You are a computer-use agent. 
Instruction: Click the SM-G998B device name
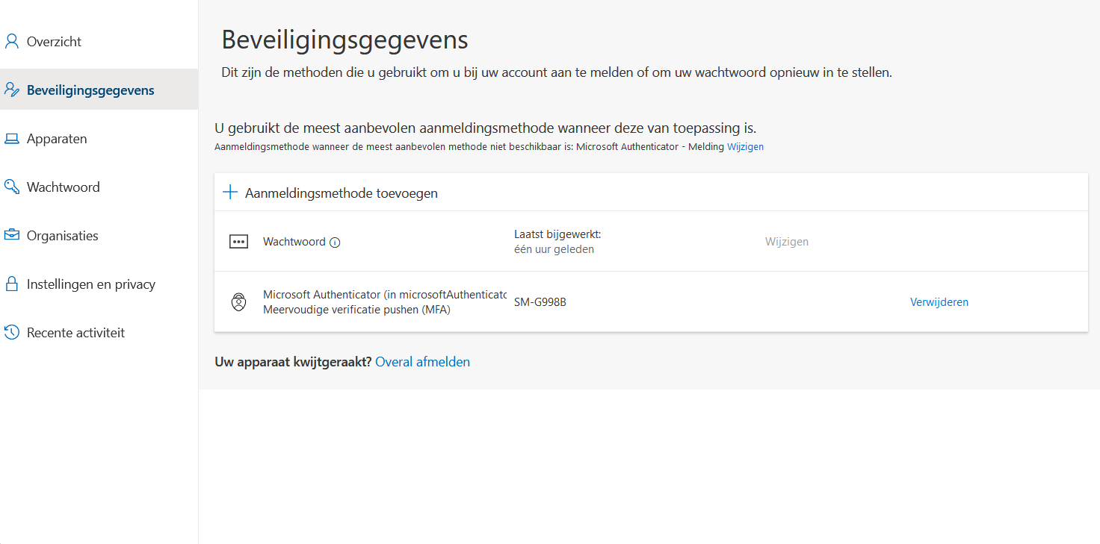point(540,301)
